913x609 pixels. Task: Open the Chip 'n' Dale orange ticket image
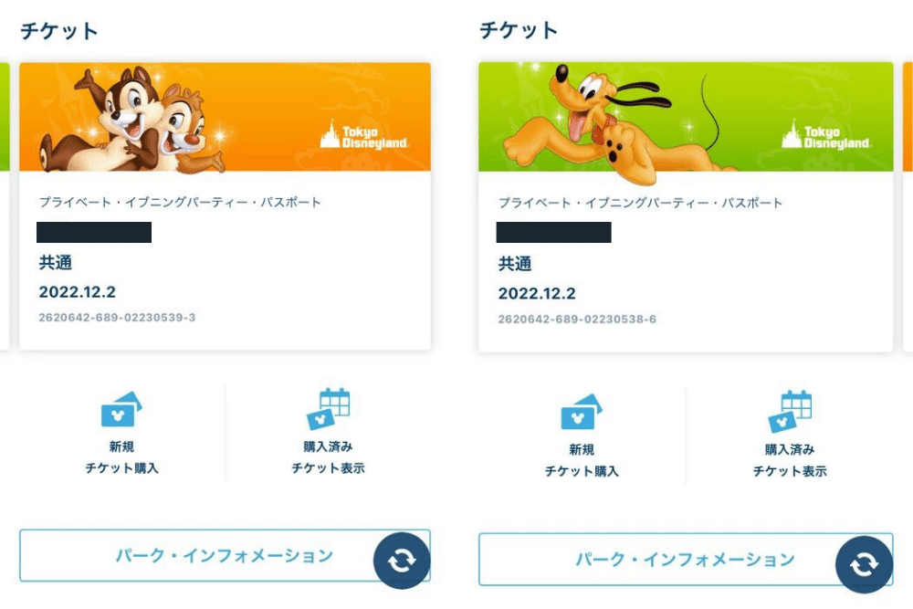225,117
